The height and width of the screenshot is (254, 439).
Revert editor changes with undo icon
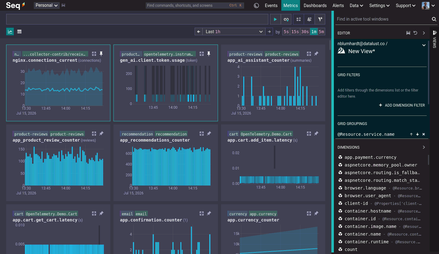(415, 33)
